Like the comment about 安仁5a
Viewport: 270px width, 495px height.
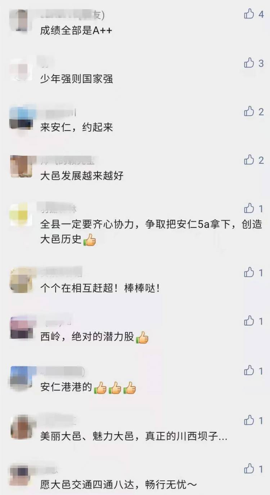click(x=249, y=208)
